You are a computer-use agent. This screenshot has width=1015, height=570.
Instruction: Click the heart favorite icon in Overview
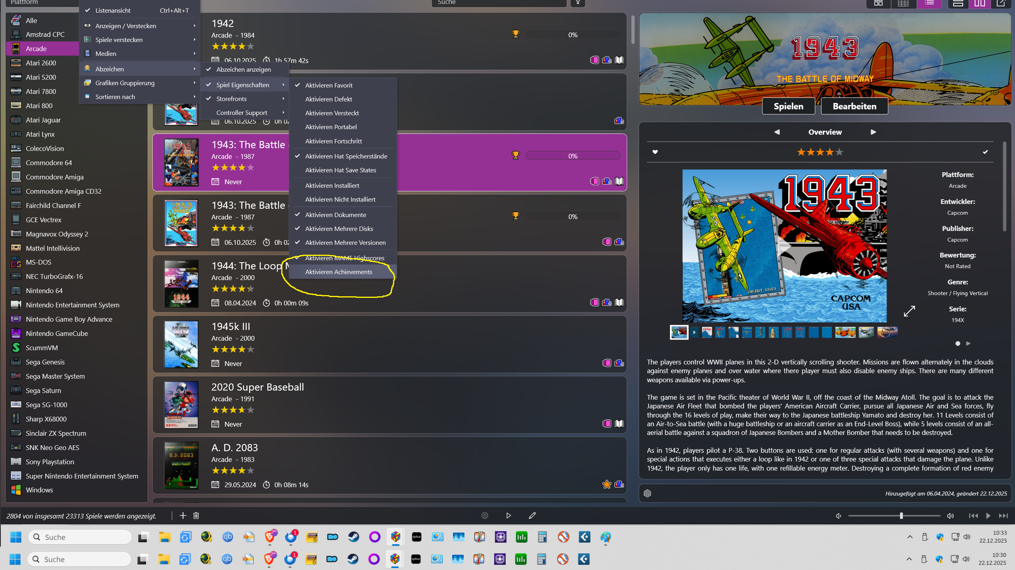(x=655, y=152)
